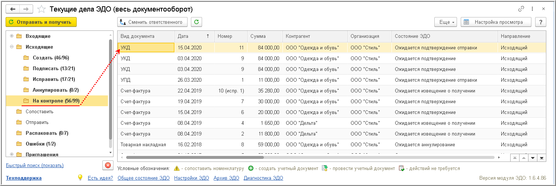Open the Еще dropdown menu

point(447,22)
